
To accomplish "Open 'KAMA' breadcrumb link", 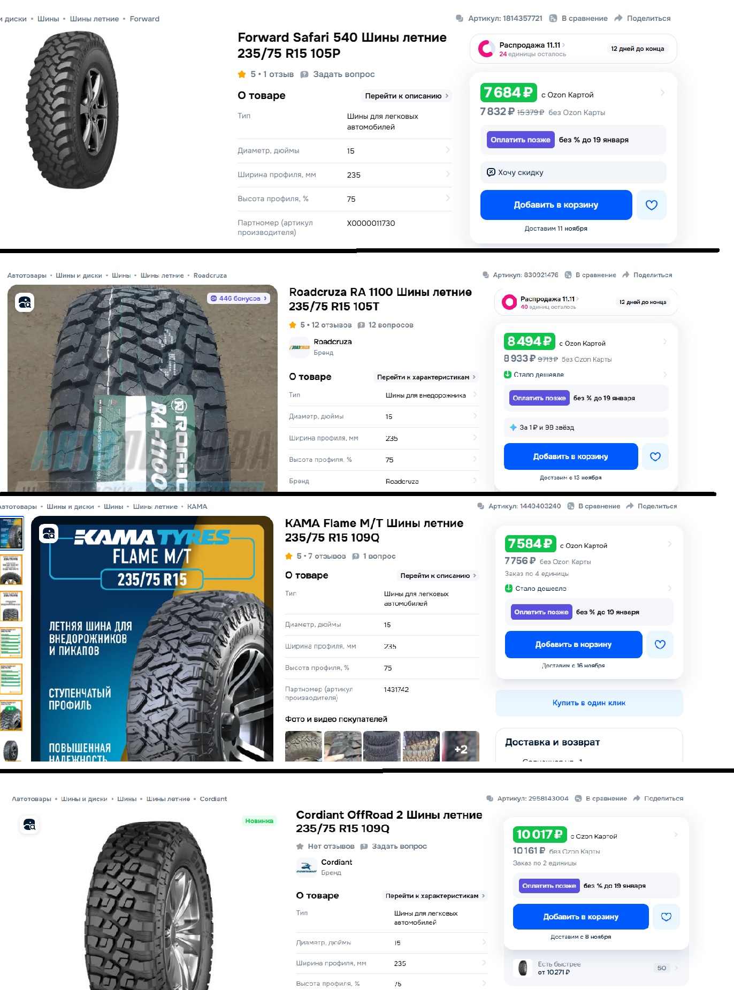I will point(197,507).
